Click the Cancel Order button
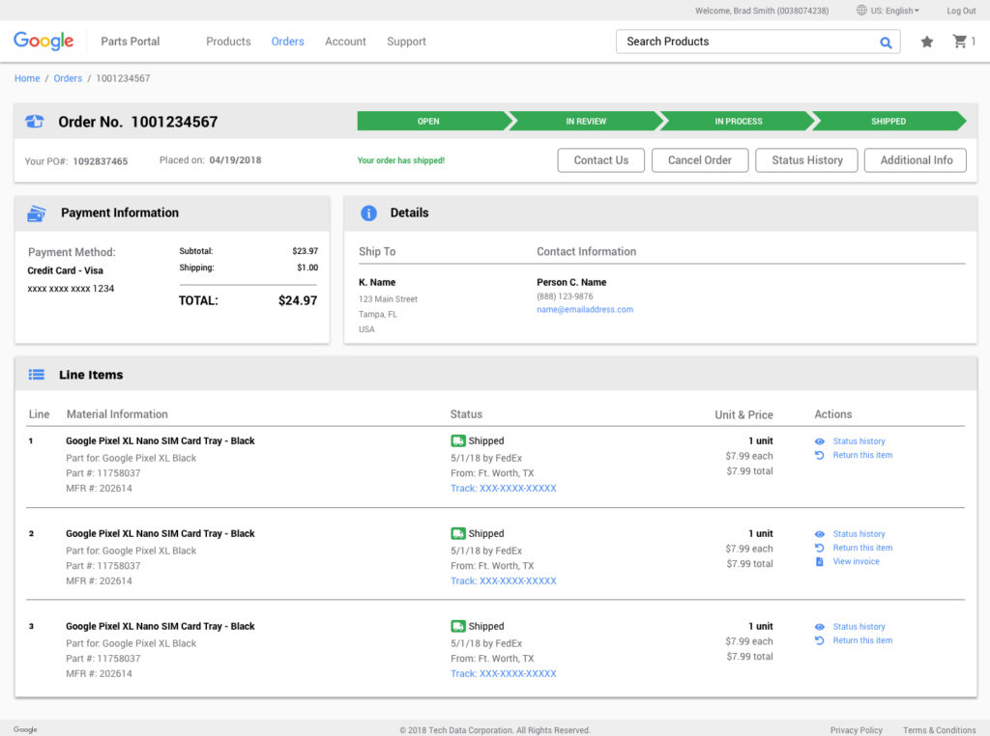The width and height of the screenshot is (990, 736). point(700,160)
